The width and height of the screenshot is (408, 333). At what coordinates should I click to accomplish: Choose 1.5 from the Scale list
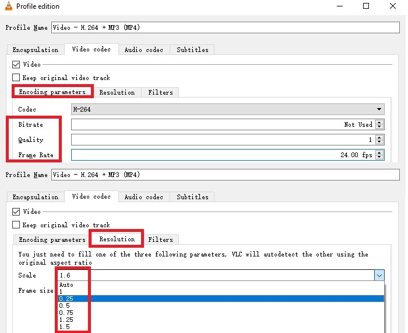pyautogui.click(x=221, y=327)
